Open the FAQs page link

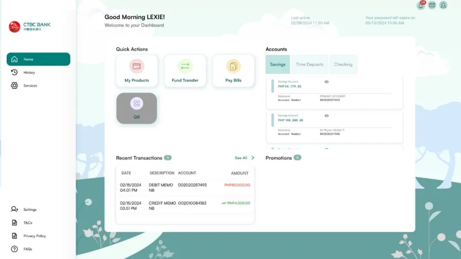(x=28, y=249)
